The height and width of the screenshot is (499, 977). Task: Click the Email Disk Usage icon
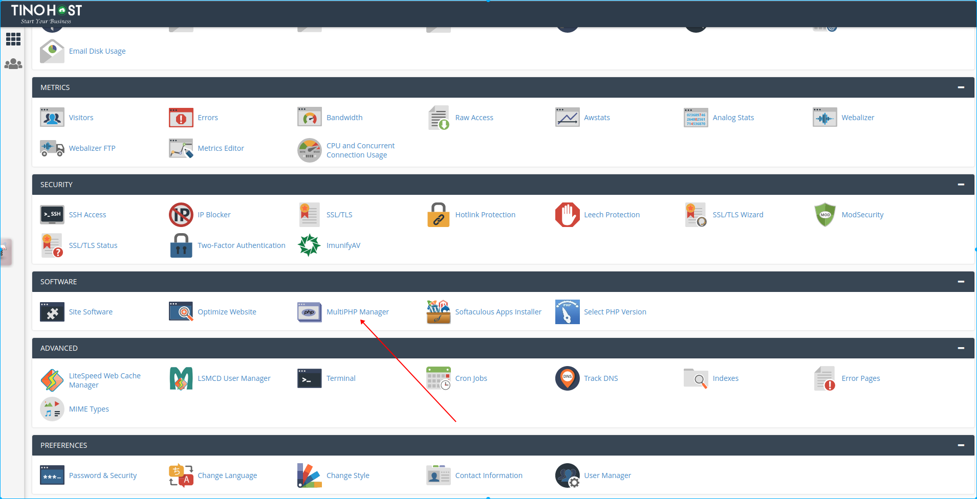tap(52, 51)
